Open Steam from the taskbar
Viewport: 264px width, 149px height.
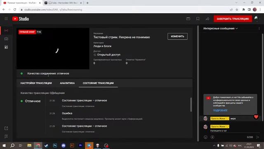(46, 145)
